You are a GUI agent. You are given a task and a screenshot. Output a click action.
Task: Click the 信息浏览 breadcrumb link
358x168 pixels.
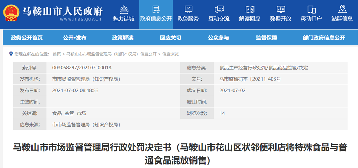click(x=170, y=54)
